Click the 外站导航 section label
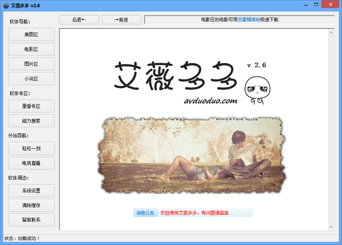This screenshot has width=342, height=245. click(19, 136)
